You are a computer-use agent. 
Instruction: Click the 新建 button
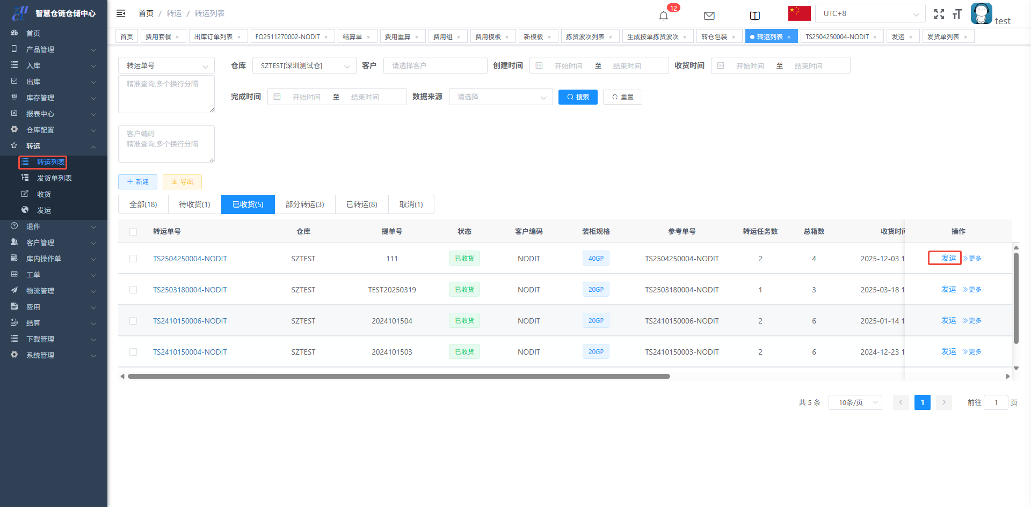pyautogui.click(x=137, y=182)
